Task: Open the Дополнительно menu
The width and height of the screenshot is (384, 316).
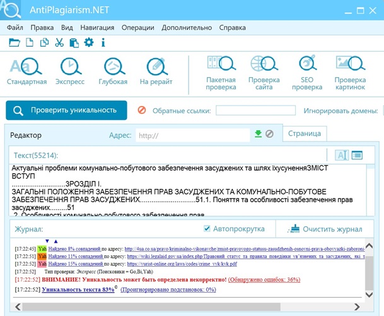Action: coord(187,28)
